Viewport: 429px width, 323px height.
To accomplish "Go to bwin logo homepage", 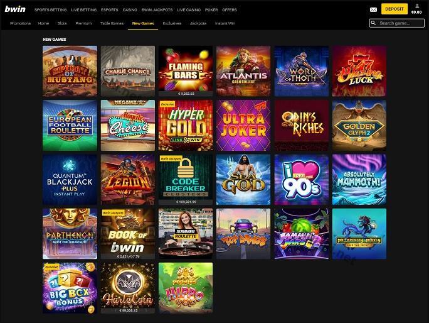I will [15, 9].
